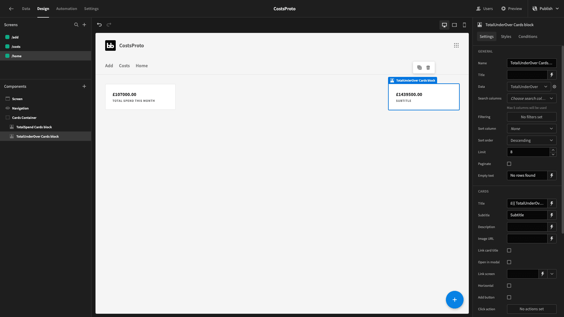
Task: Switch to the Styles tab
Action: 506,36
